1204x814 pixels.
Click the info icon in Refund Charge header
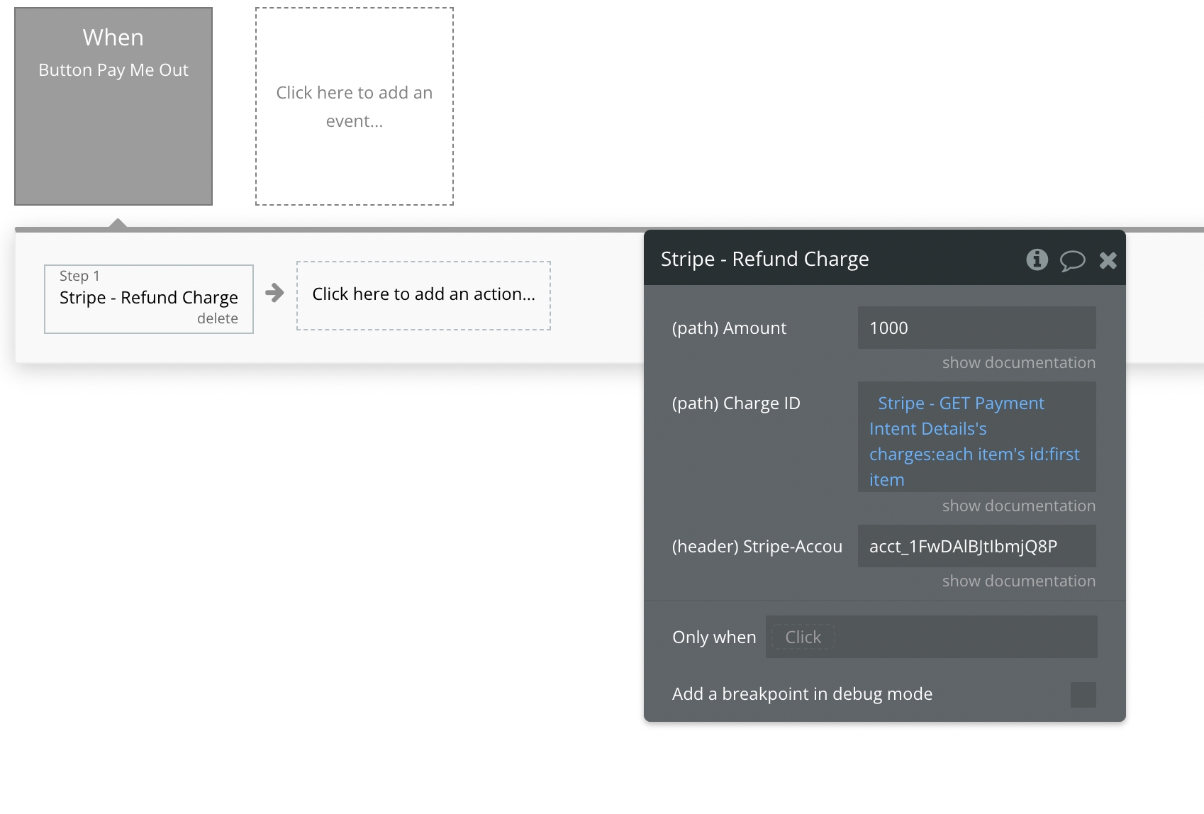click(x=1037, y=260)
